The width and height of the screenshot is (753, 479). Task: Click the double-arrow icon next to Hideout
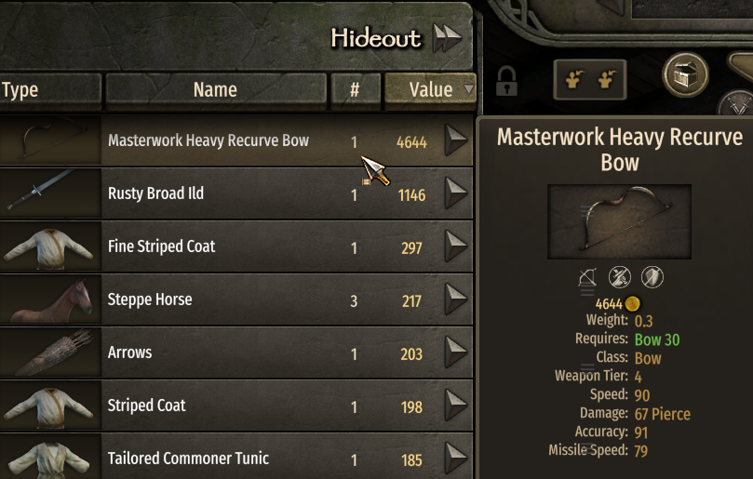pos(447,38)
